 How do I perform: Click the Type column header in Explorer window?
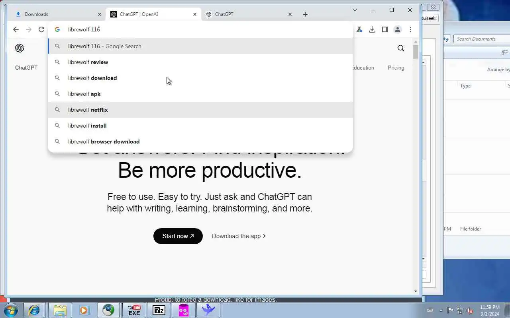click(465, 86)
